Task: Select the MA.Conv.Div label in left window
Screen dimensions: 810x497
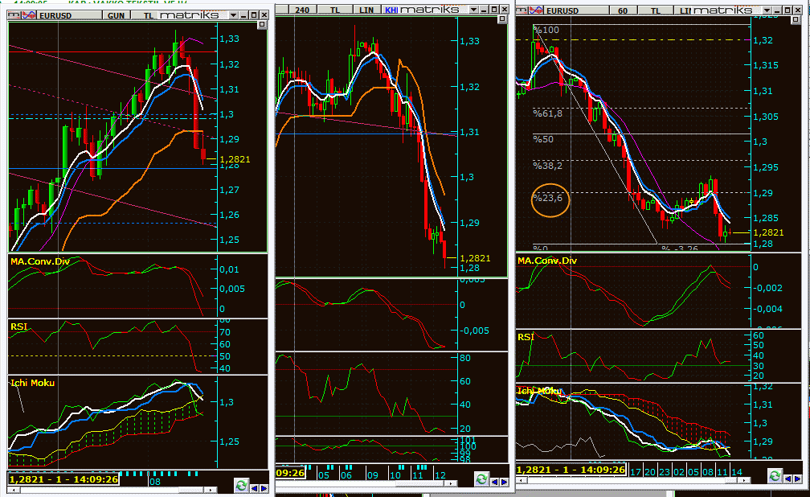Action: click(40, 261)
